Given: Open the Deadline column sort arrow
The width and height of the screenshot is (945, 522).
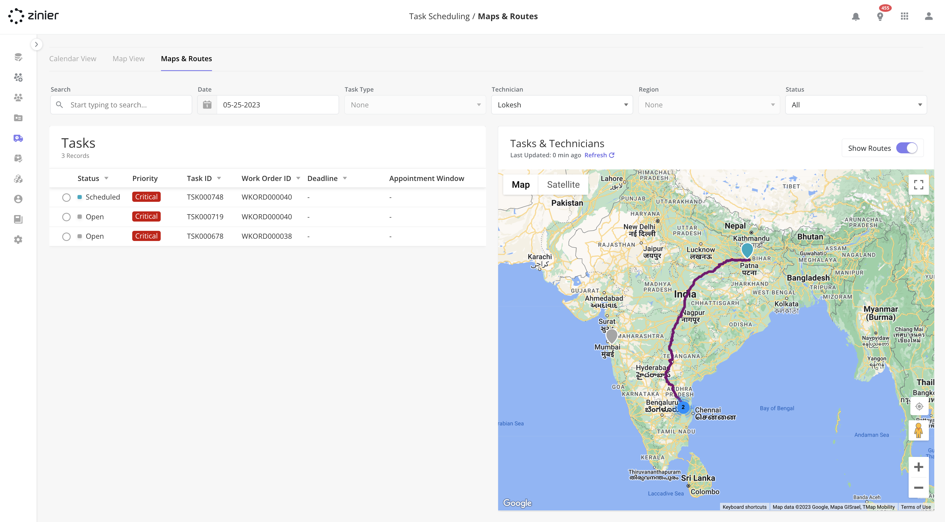Looking at the screenshot, I should pos(345,178).
